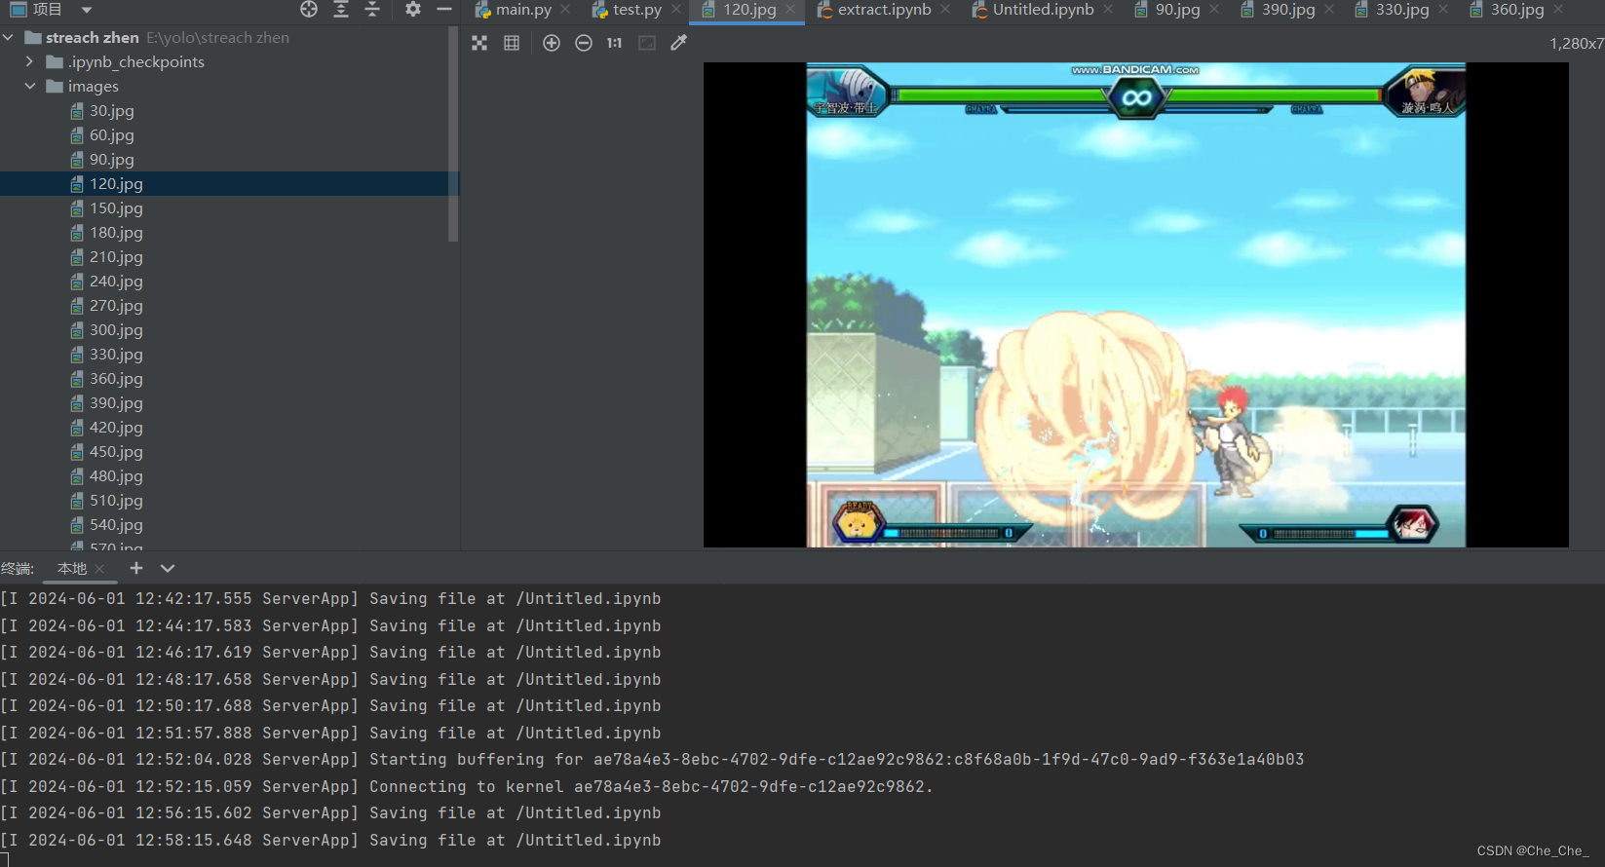Screen dimensions: 1605x867
Task: Close the test.py tab
Action: click(676, 10)
